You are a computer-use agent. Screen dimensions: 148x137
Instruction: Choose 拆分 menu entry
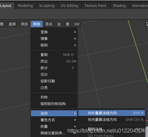point(54,68)
